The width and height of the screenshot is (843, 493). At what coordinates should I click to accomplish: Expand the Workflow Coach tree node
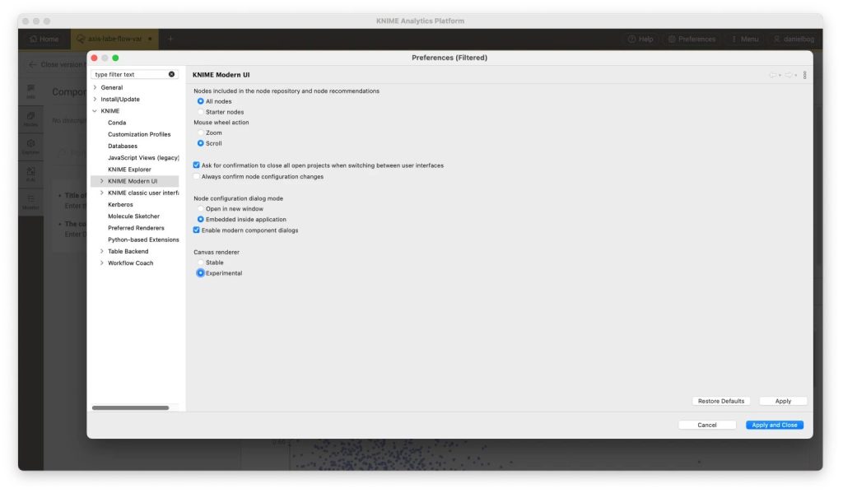tap(102, 263)
